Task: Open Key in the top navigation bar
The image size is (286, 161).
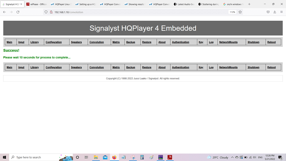Action: [x=201, y=42]
